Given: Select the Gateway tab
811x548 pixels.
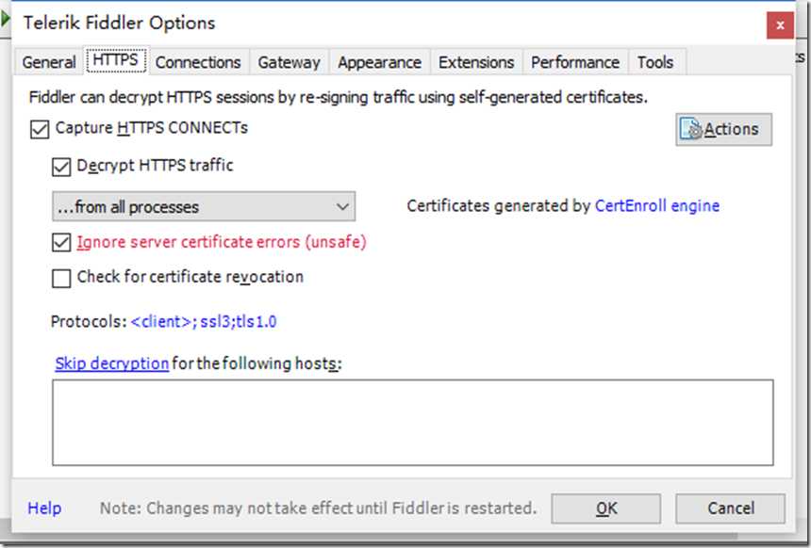Looking at the screenshot, I should coord(290,62).
